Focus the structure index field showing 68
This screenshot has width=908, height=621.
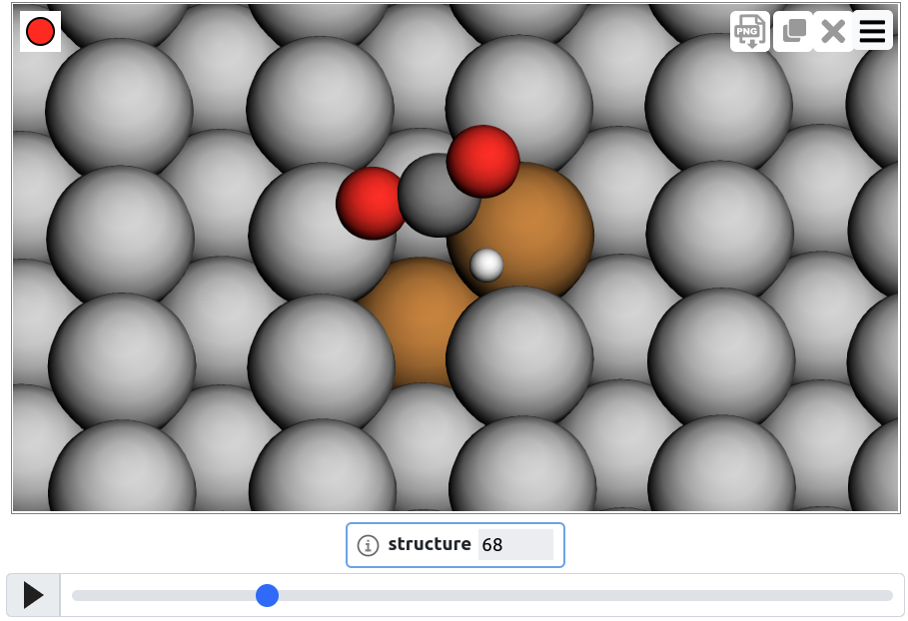(514, 545)
